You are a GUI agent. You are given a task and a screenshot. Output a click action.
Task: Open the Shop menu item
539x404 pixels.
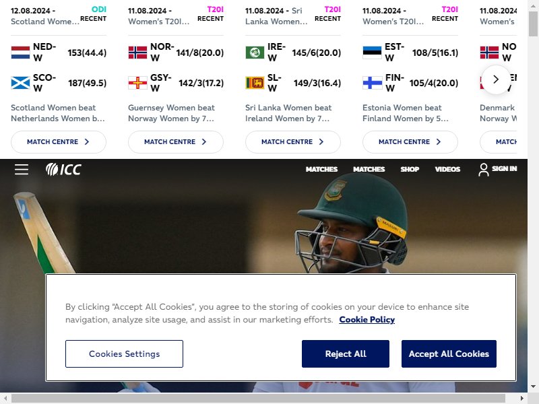click(x=410, y=169)
